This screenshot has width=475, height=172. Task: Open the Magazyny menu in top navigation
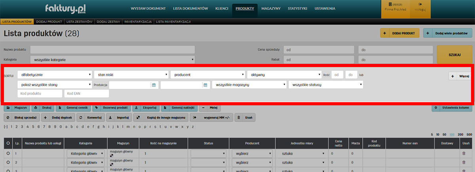coord(271,8)
